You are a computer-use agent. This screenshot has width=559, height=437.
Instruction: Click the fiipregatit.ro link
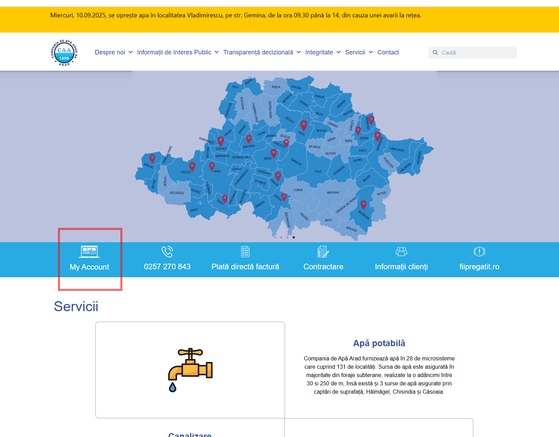tap(479, 266)
